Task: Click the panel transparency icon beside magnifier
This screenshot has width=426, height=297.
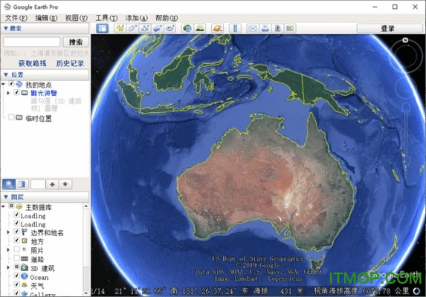Action: click(x=22, y=184)
